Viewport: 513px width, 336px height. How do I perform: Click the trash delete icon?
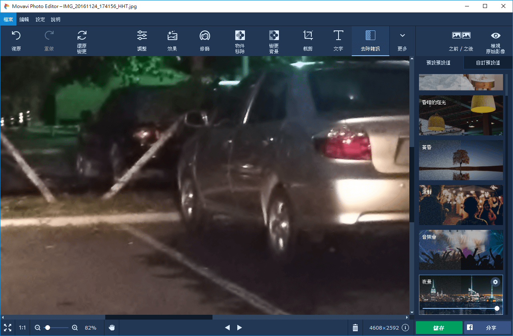click(355, 328)
